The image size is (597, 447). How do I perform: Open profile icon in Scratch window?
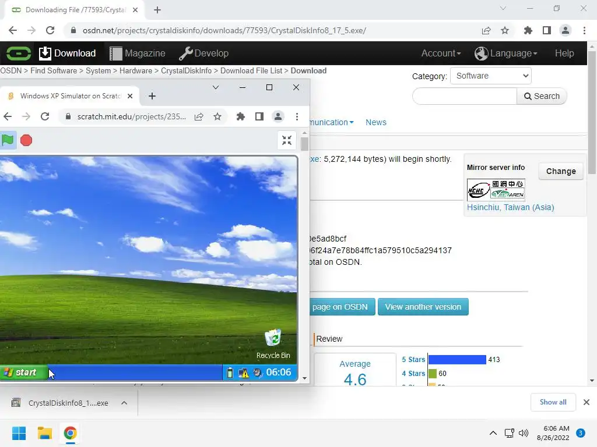click(x=278, y=116)
